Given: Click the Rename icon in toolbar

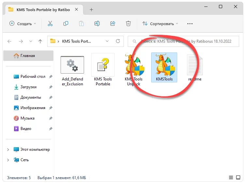Looking at the screenshot, I should pos(97,23).
